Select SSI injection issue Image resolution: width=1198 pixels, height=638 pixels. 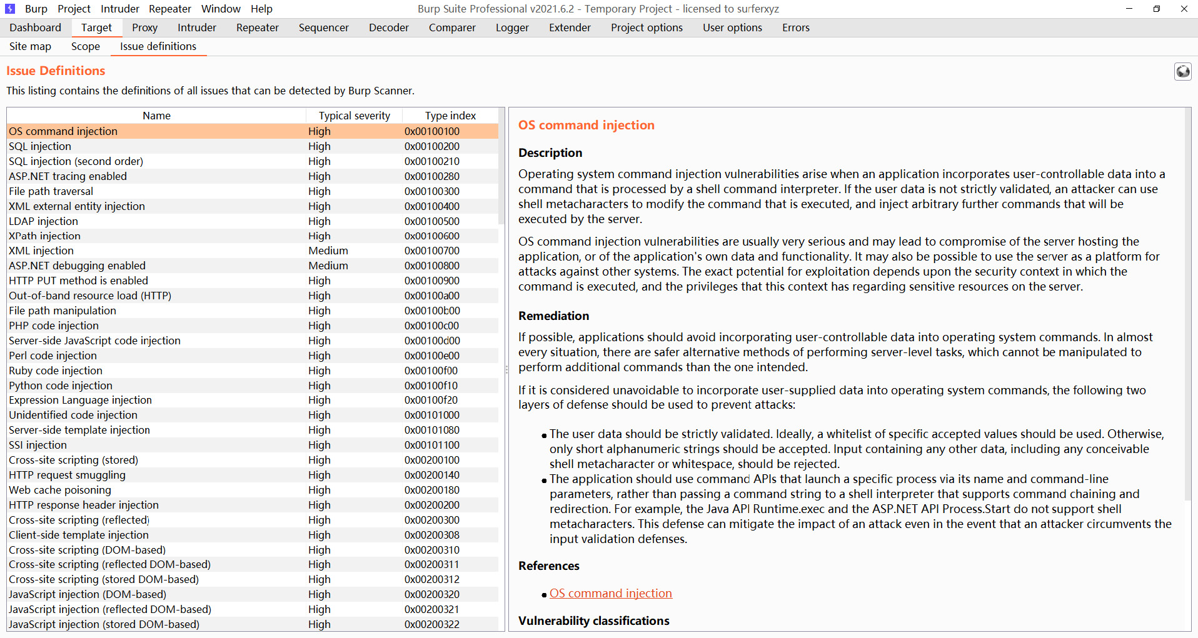(253, 445)
